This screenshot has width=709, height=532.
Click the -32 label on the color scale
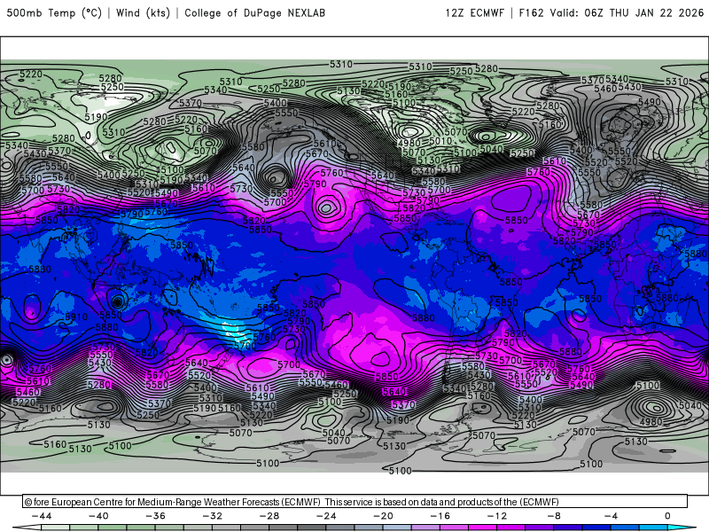coord(213,516)
